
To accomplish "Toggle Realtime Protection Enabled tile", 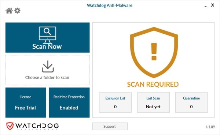I will coord(69,102).
